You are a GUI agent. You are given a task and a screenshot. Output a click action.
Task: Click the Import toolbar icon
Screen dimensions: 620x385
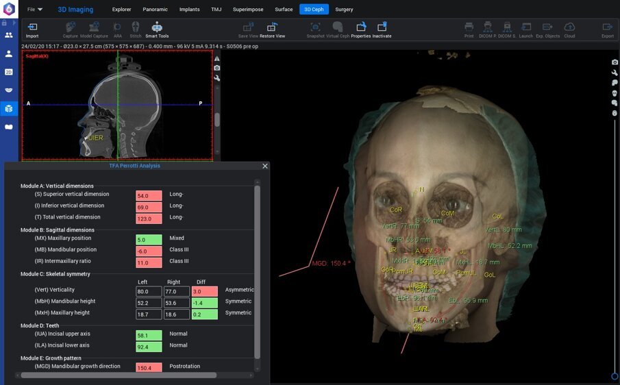point(32,29)
